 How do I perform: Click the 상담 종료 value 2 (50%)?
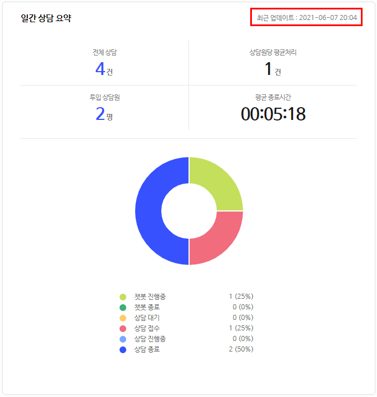tap(241, 349)
